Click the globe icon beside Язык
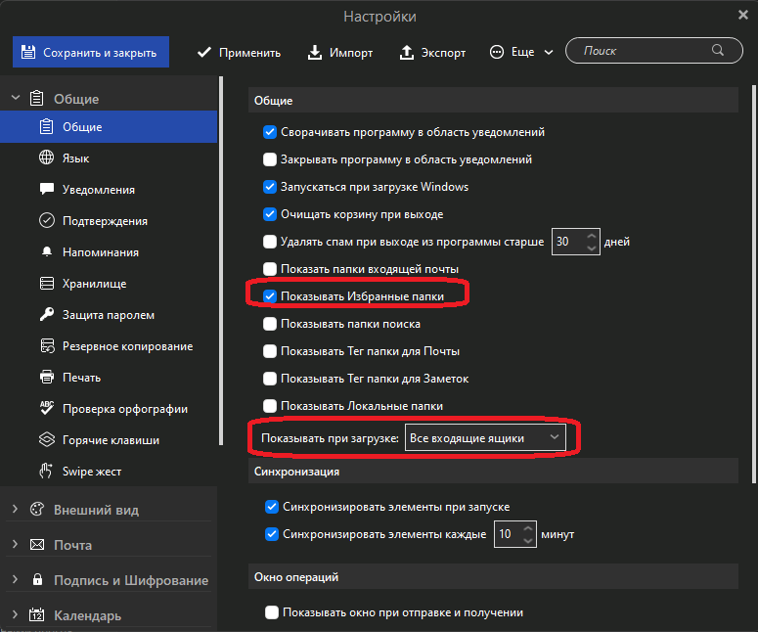This screenshot has width=758, height=632. tap(46, 158)
